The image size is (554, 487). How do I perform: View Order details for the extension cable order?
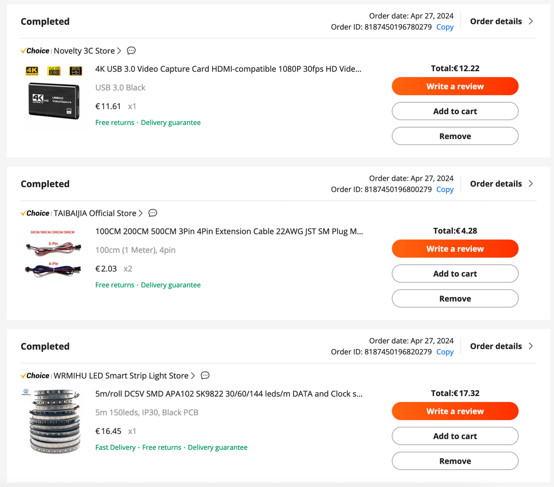click(x=501, y=184)
